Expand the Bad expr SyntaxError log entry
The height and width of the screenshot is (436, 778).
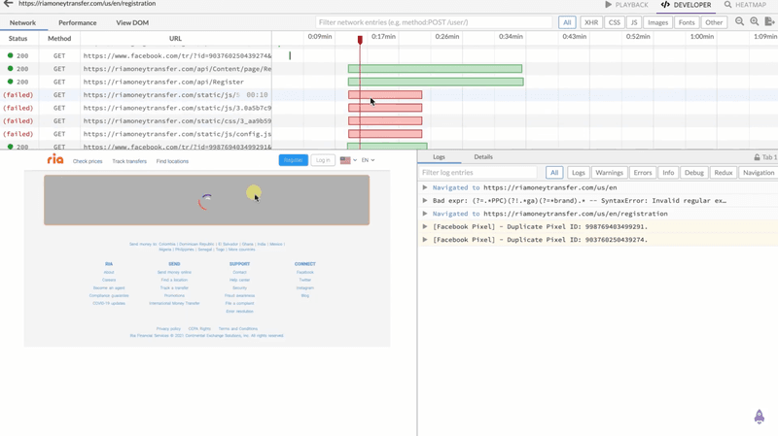click(425, 201)
